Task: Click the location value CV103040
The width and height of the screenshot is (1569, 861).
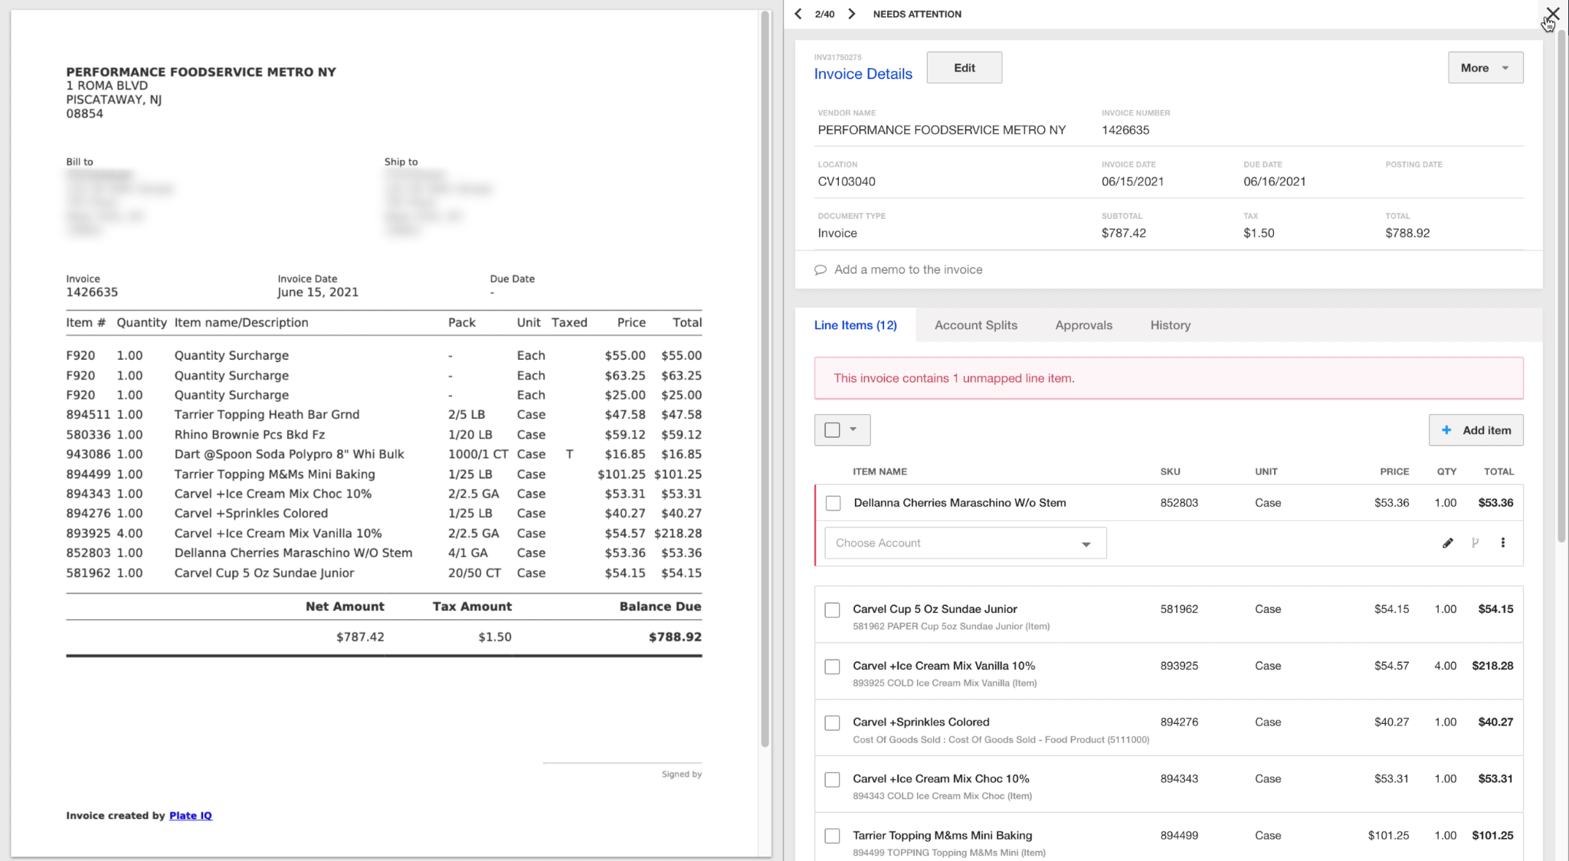Action: point(847,181)
